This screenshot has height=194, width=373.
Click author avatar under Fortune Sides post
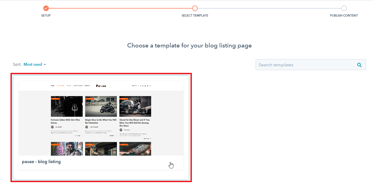[52, 127]
